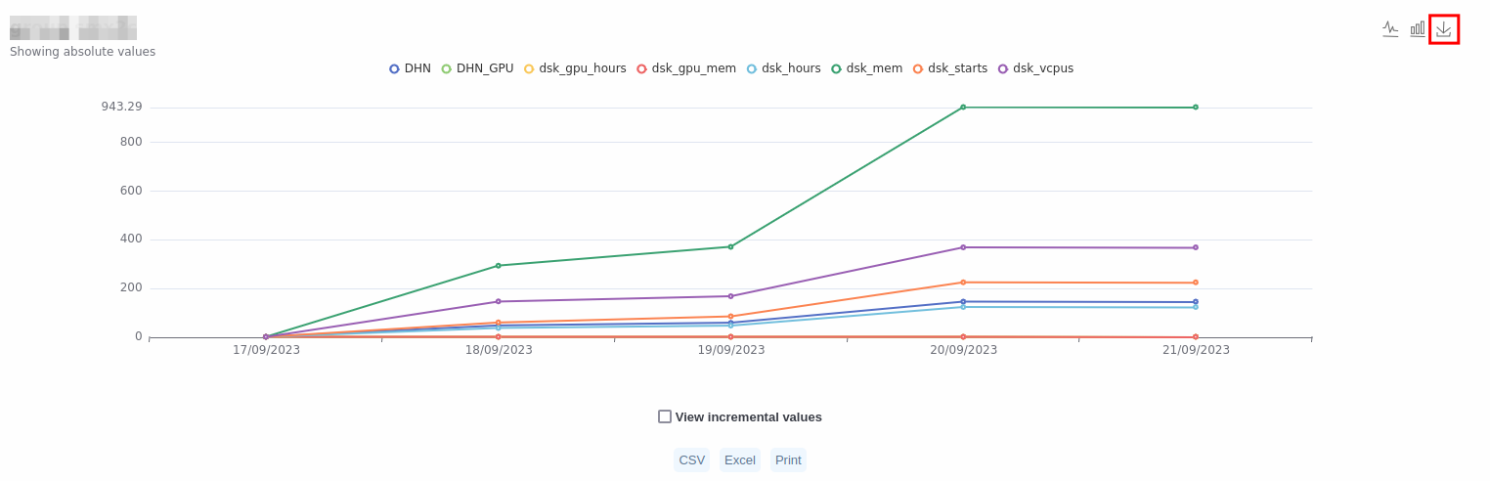Enable View incremental values checkbox

coord(665,416)
